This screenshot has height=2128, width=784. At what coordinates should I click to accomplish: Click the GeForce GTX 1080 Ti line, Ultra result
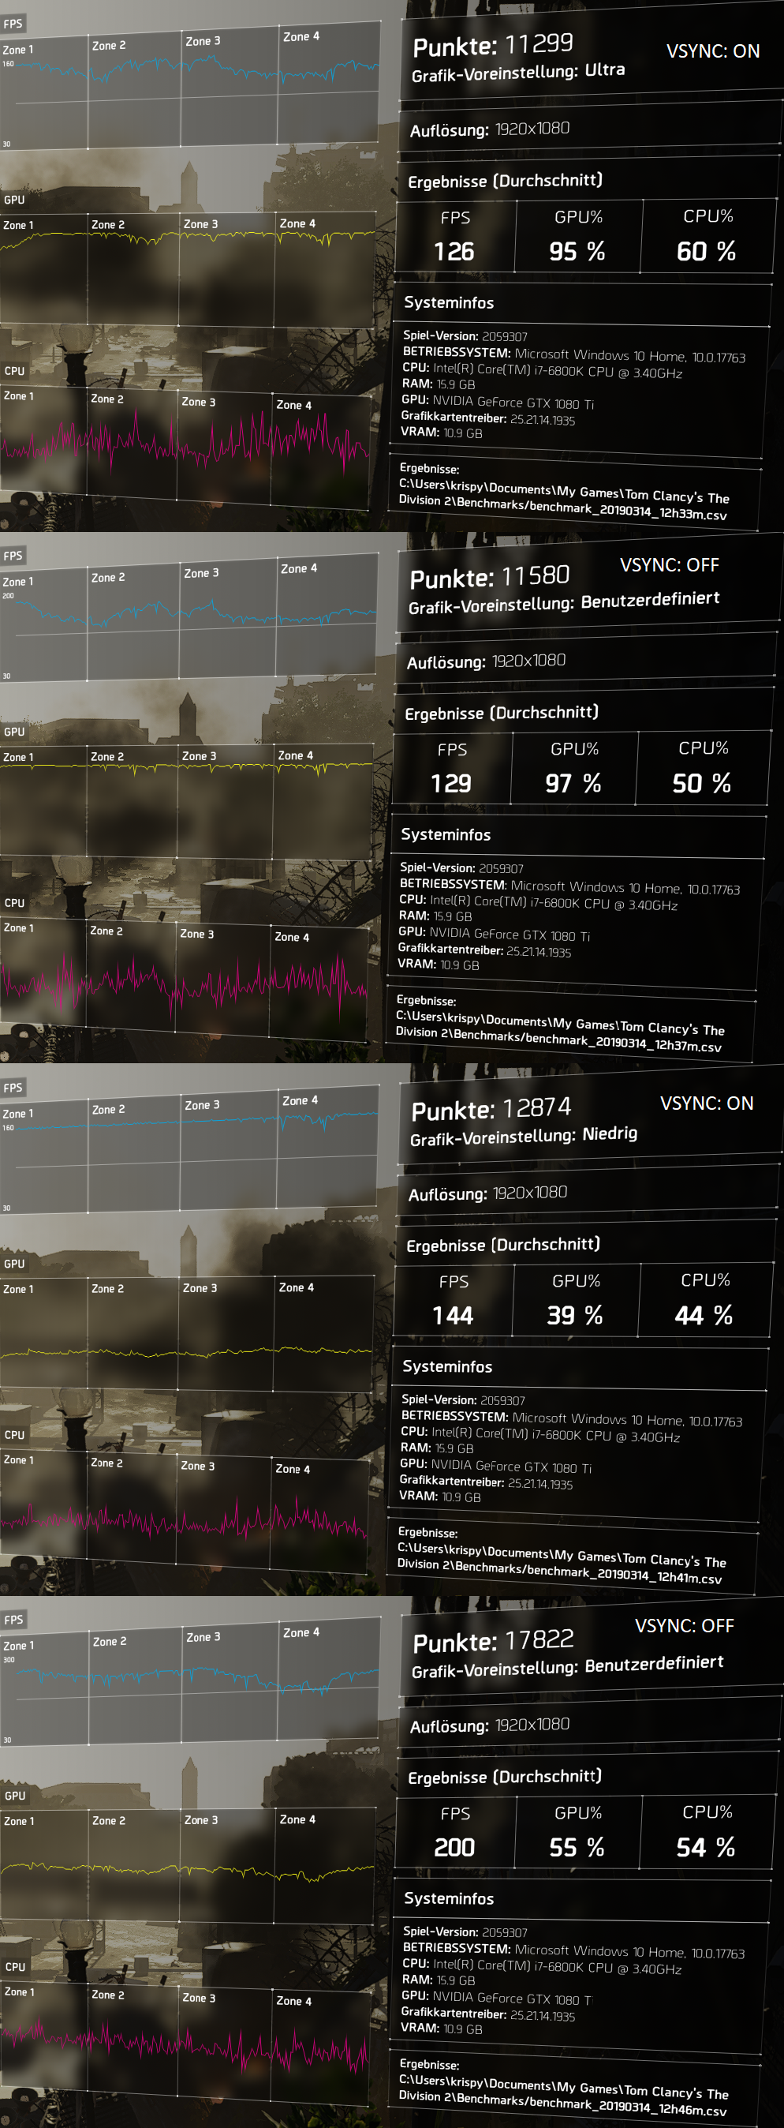(498, 403)
